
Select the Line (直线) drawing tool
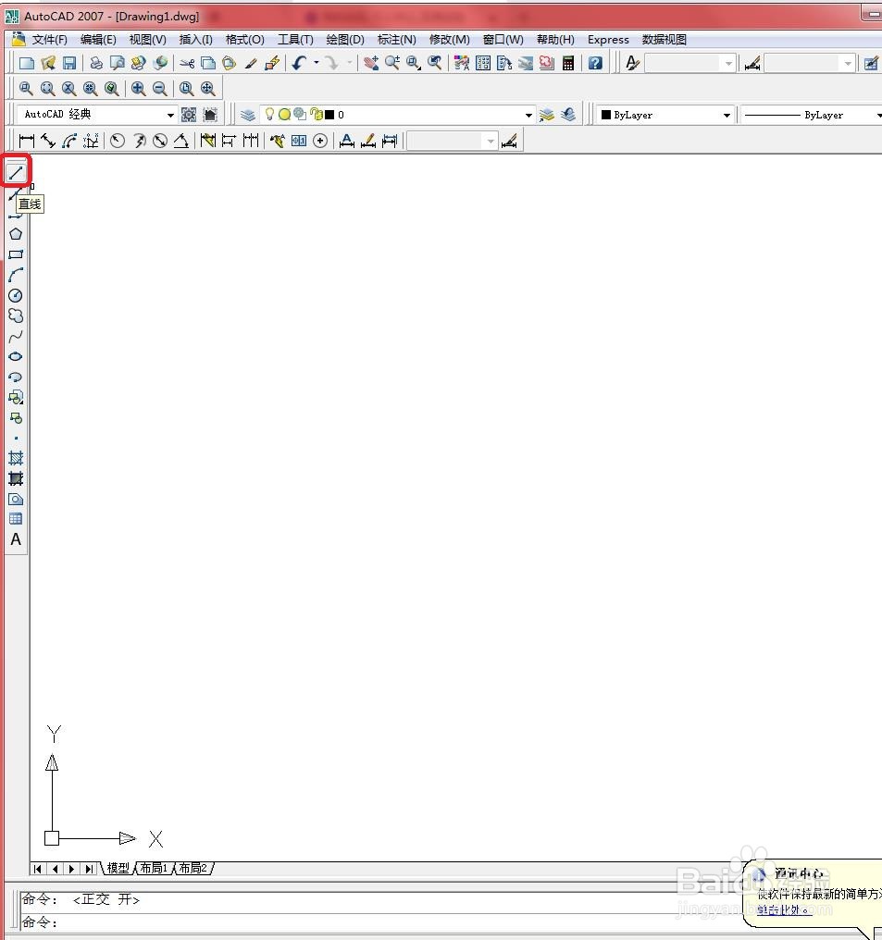pyautogui.click(x=16, y=173)
